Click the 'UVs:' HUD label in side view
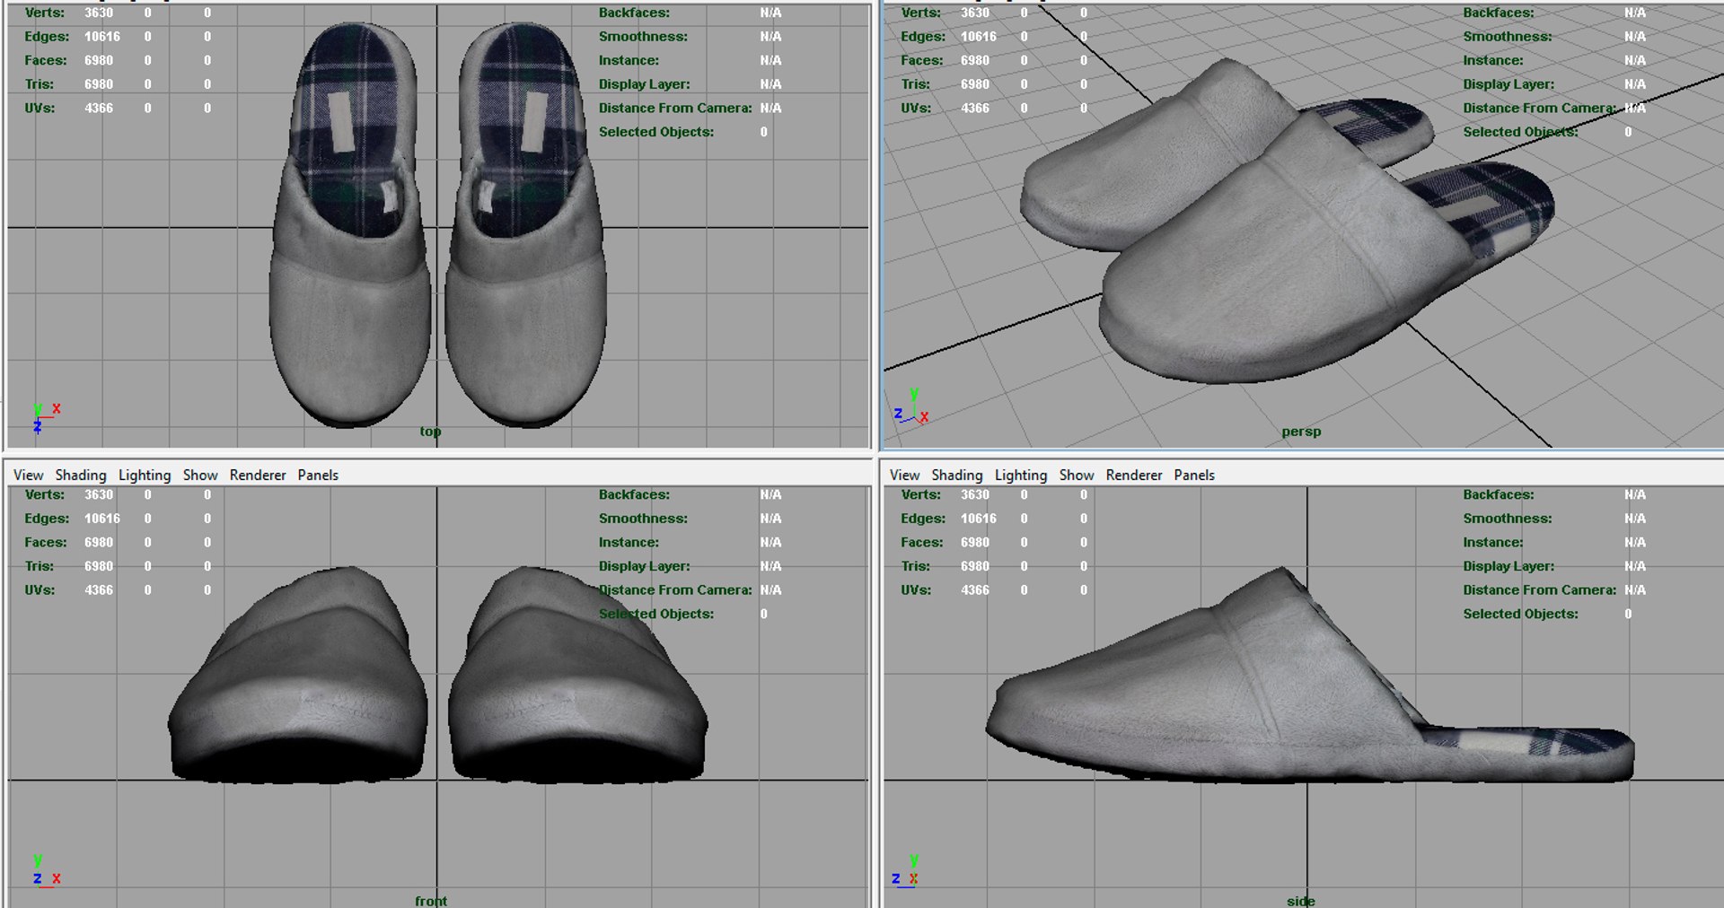1724x908 pixels. click(x=916, y=589)
